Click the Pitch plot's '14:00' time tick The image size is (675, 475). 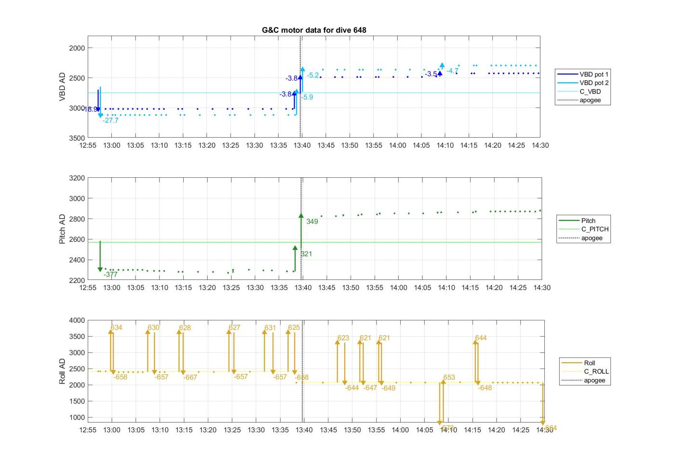tap(398, 288)
